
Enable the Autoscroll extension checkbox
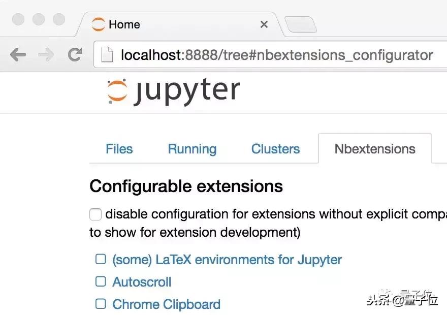101,281
